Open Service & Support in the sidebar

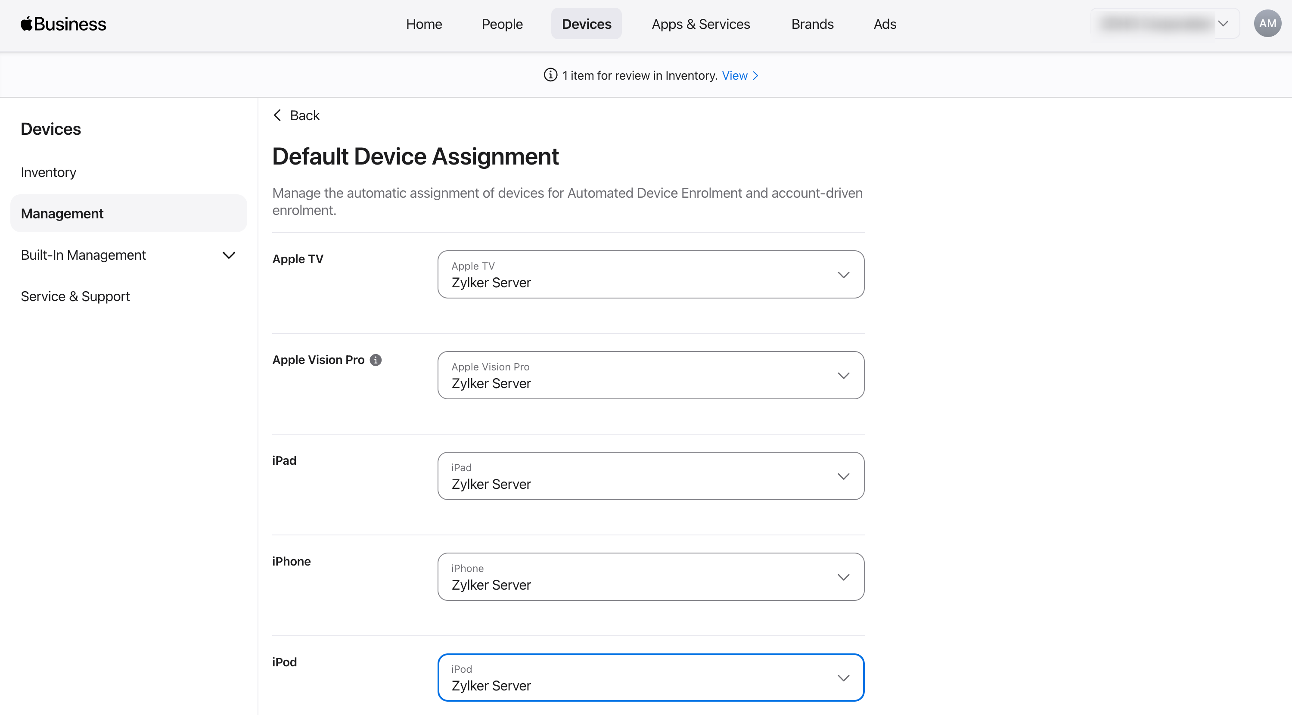[x=75, y=296]
